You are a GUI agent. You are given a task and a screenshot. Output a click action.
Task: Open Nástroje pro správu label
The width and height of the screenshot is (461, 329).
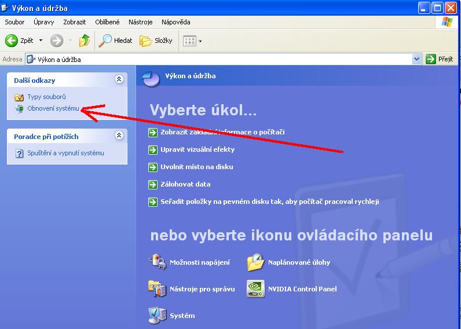(x=202, y=289)
